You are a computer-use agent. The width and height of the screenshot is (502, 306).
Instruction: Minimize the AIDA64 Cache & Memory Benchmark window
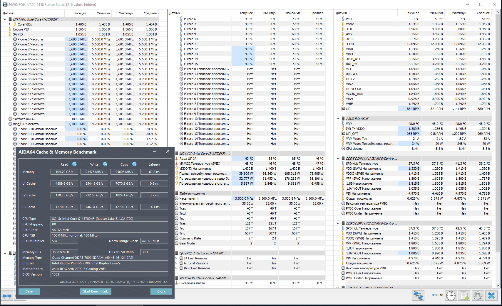click(154, 152)
